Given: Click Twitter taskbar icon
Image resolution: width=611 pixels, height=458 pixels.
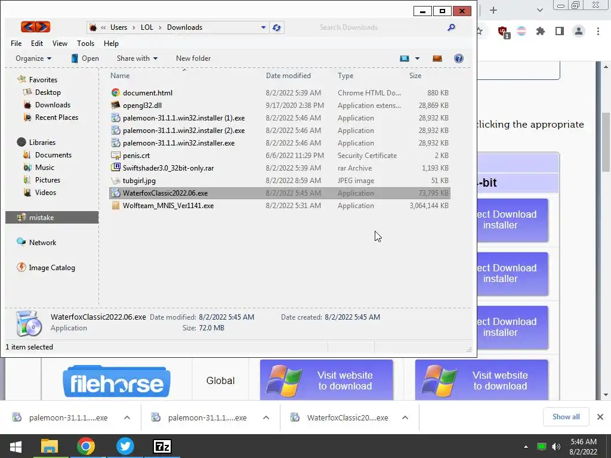Looking at the screenshot, I should pyautogui.click(x=125, y=446).
